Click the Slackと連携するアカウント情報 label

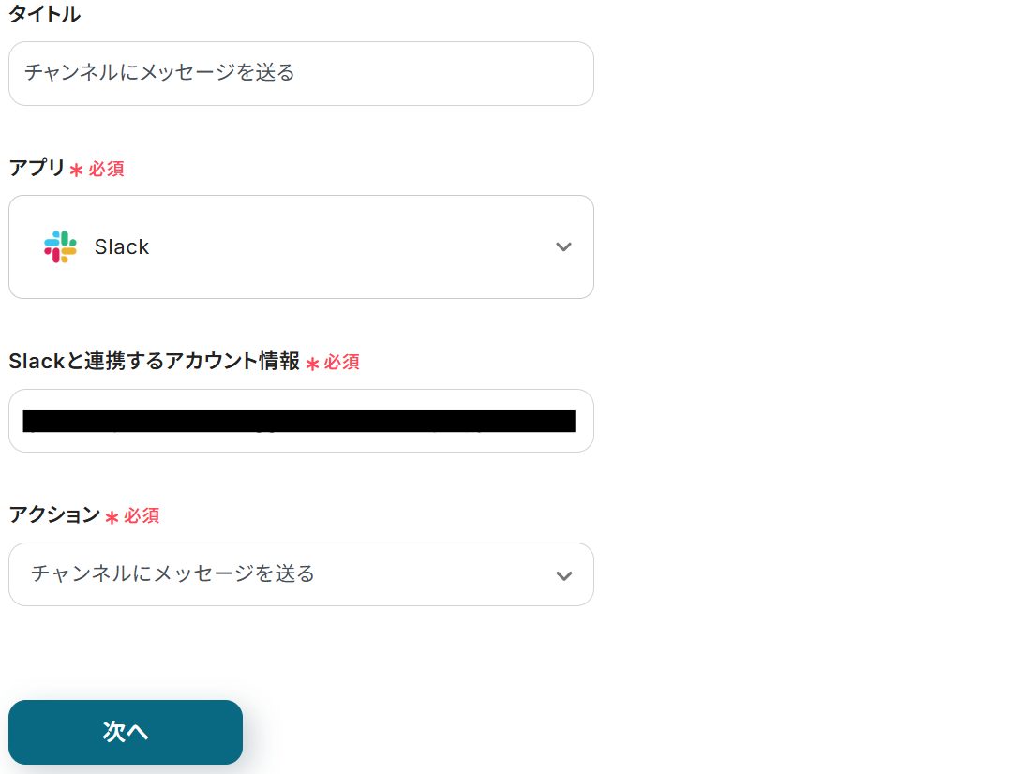pos(154,362)
